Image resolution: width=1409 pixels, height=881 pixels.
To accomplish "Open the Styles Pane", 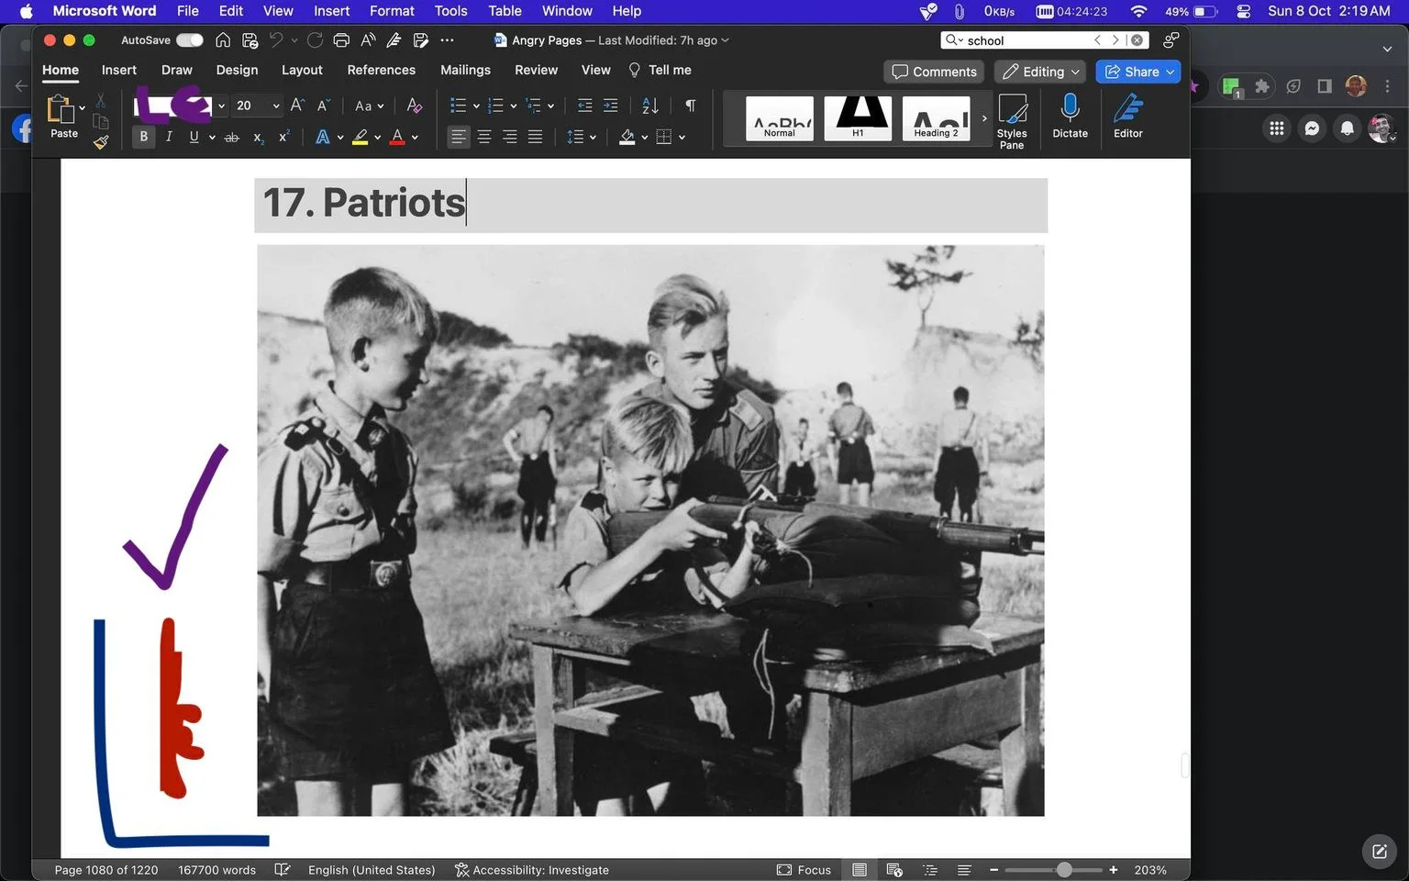I will pos(1012,121).
